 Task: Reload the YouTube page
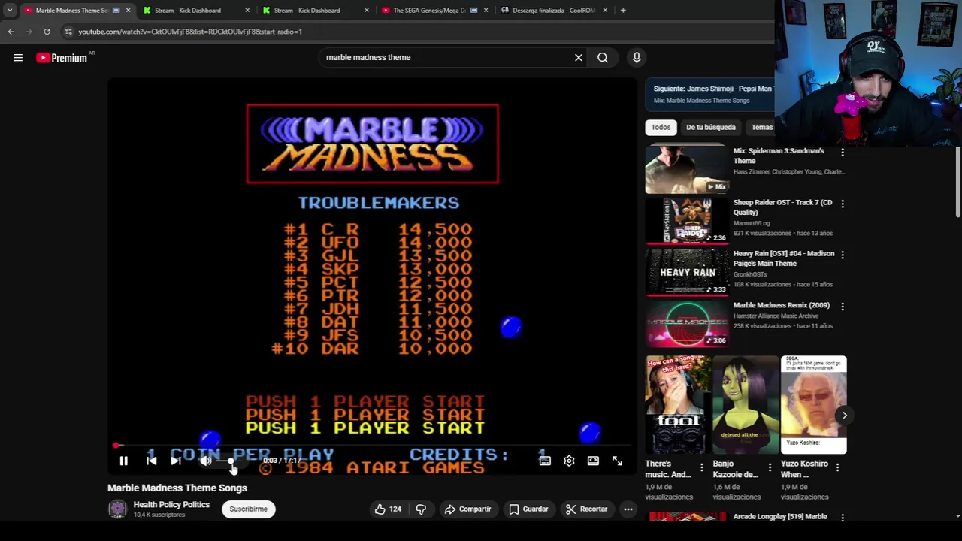[47, 32]
